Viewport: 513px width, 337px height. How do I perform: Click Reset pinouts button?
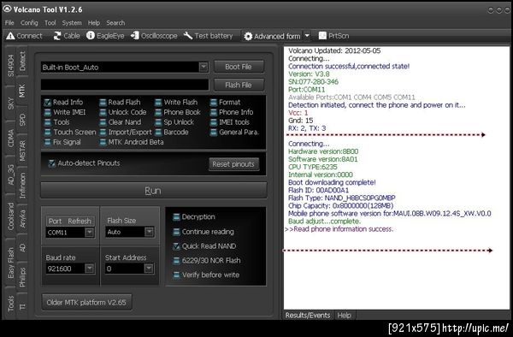[x=233, y=164]
